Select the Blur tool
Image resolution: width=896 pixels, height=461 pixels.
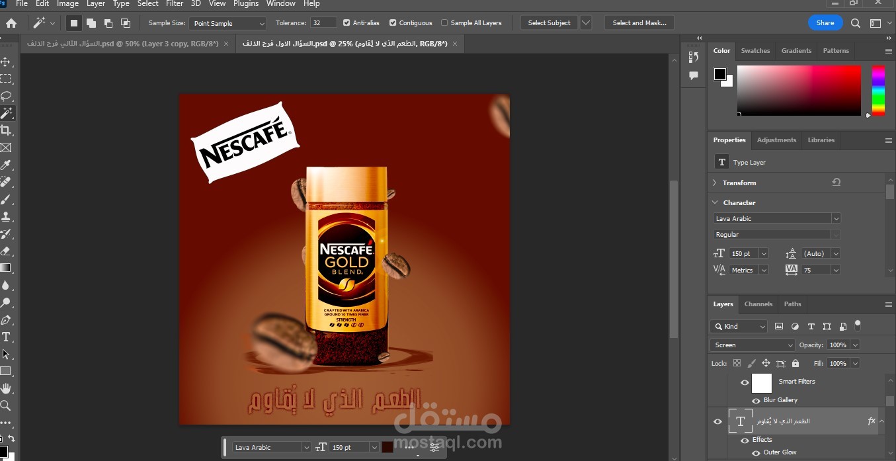coord(6,285)
